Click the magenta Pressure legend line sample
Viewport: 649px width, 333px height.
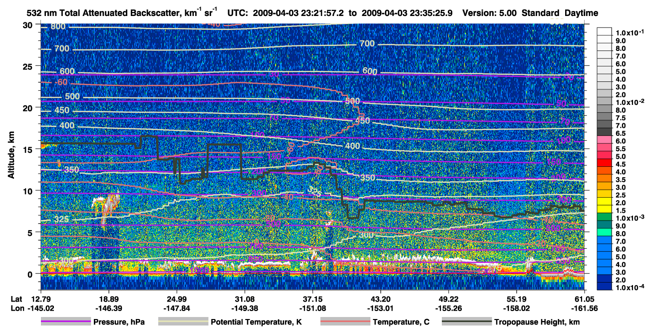click(65, 322)
